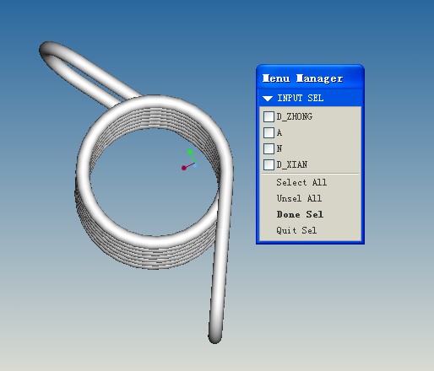Image resolution: width=434 pixels, height=371 pixels.
Task: Toggle the D_XIAN checkbox
Action: (269, 164)
